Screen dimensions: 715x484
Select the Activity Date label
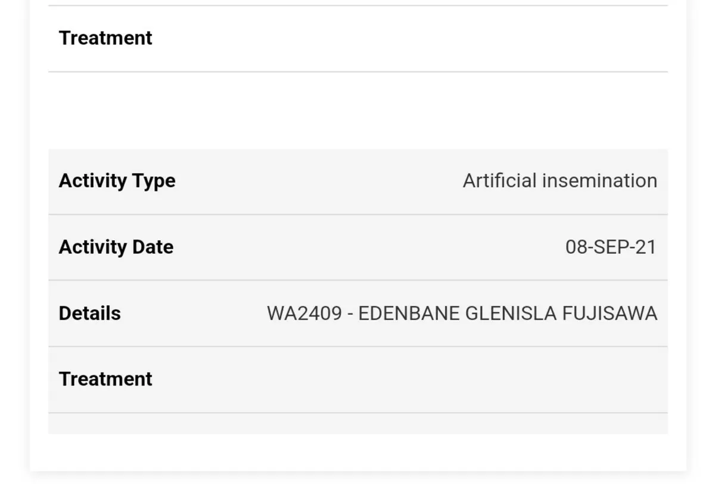click(116, 247)
